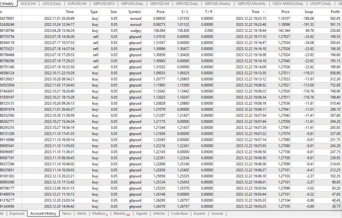Select the usdjpy symbol cell

tap(136, 31)
